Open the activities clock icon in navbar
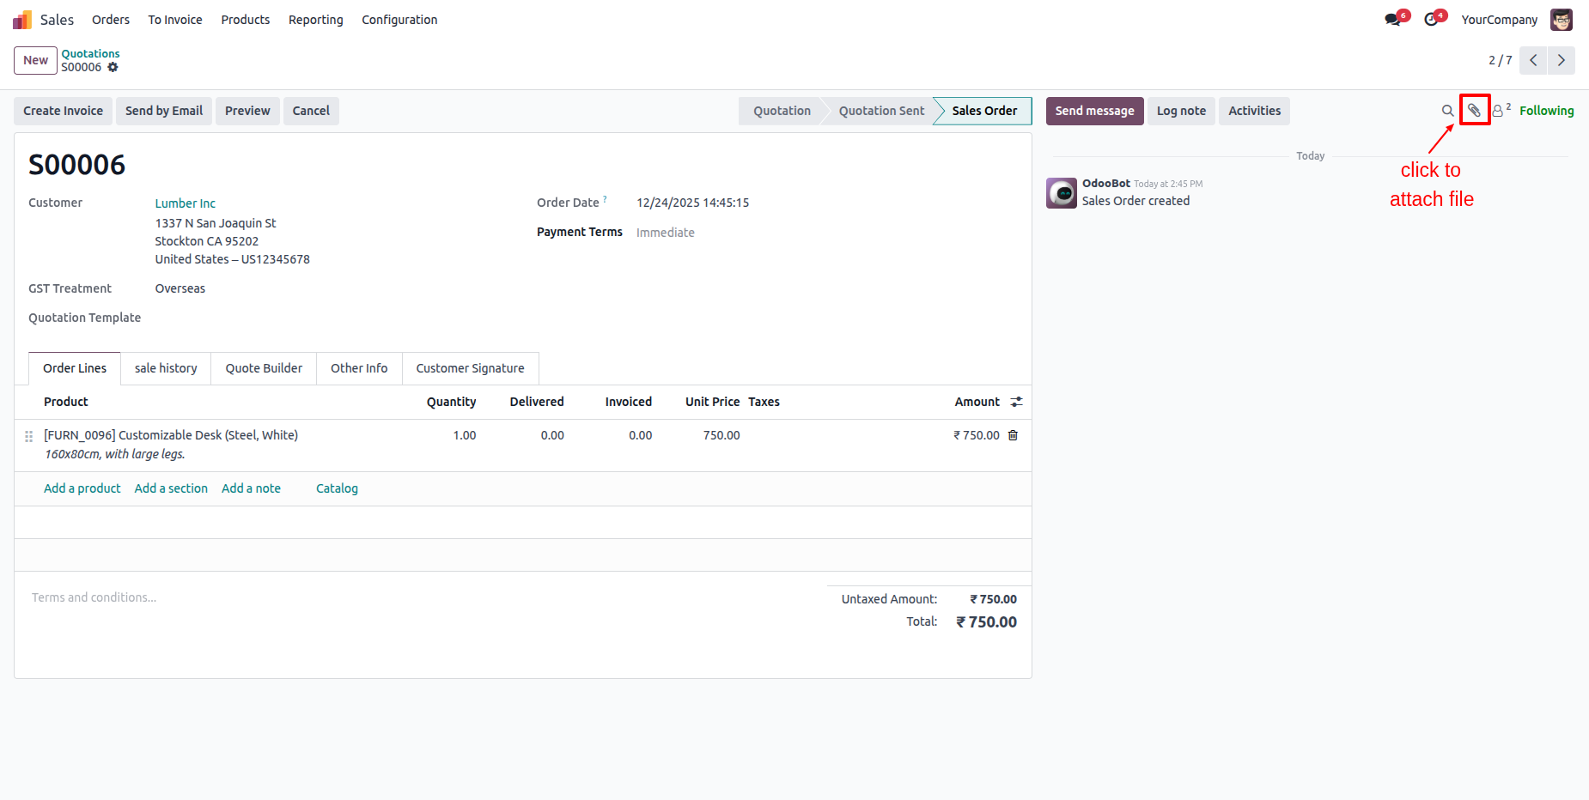Viewport: 1589px width, 800px height. click(1432, 20)
